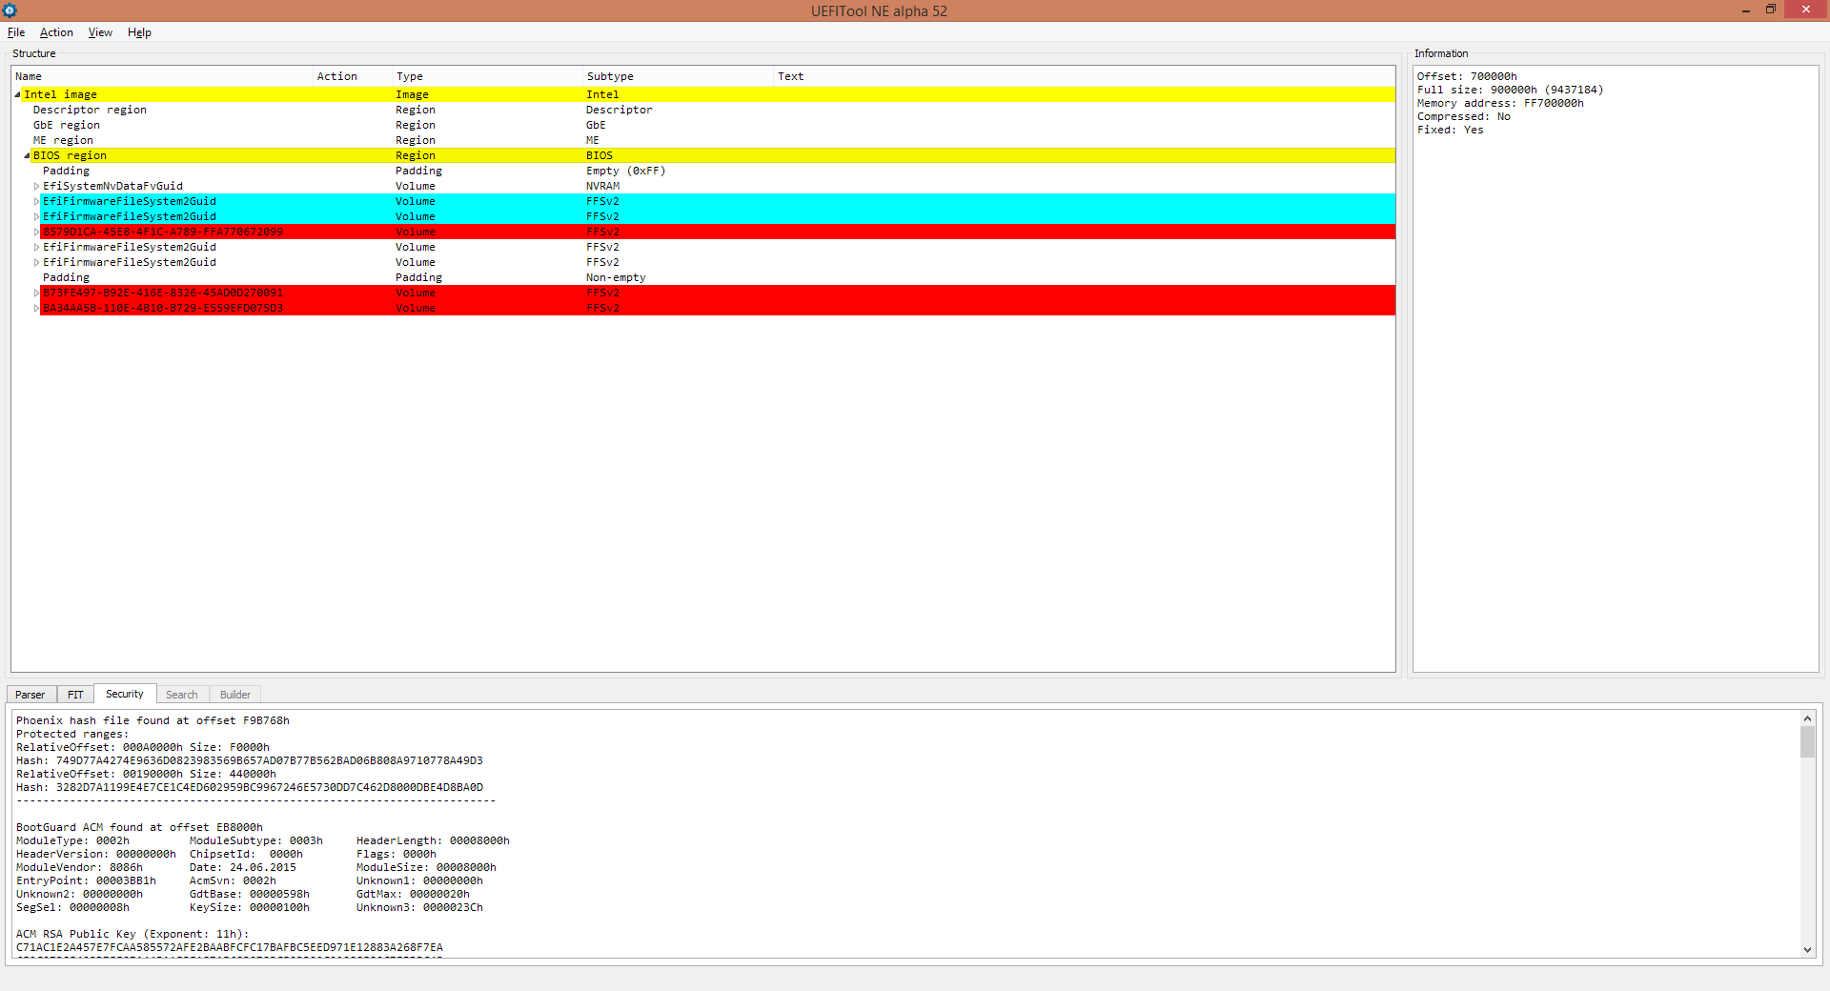Expand the EfiSystemNvDataFvGuid volume

tap(36, 186)
